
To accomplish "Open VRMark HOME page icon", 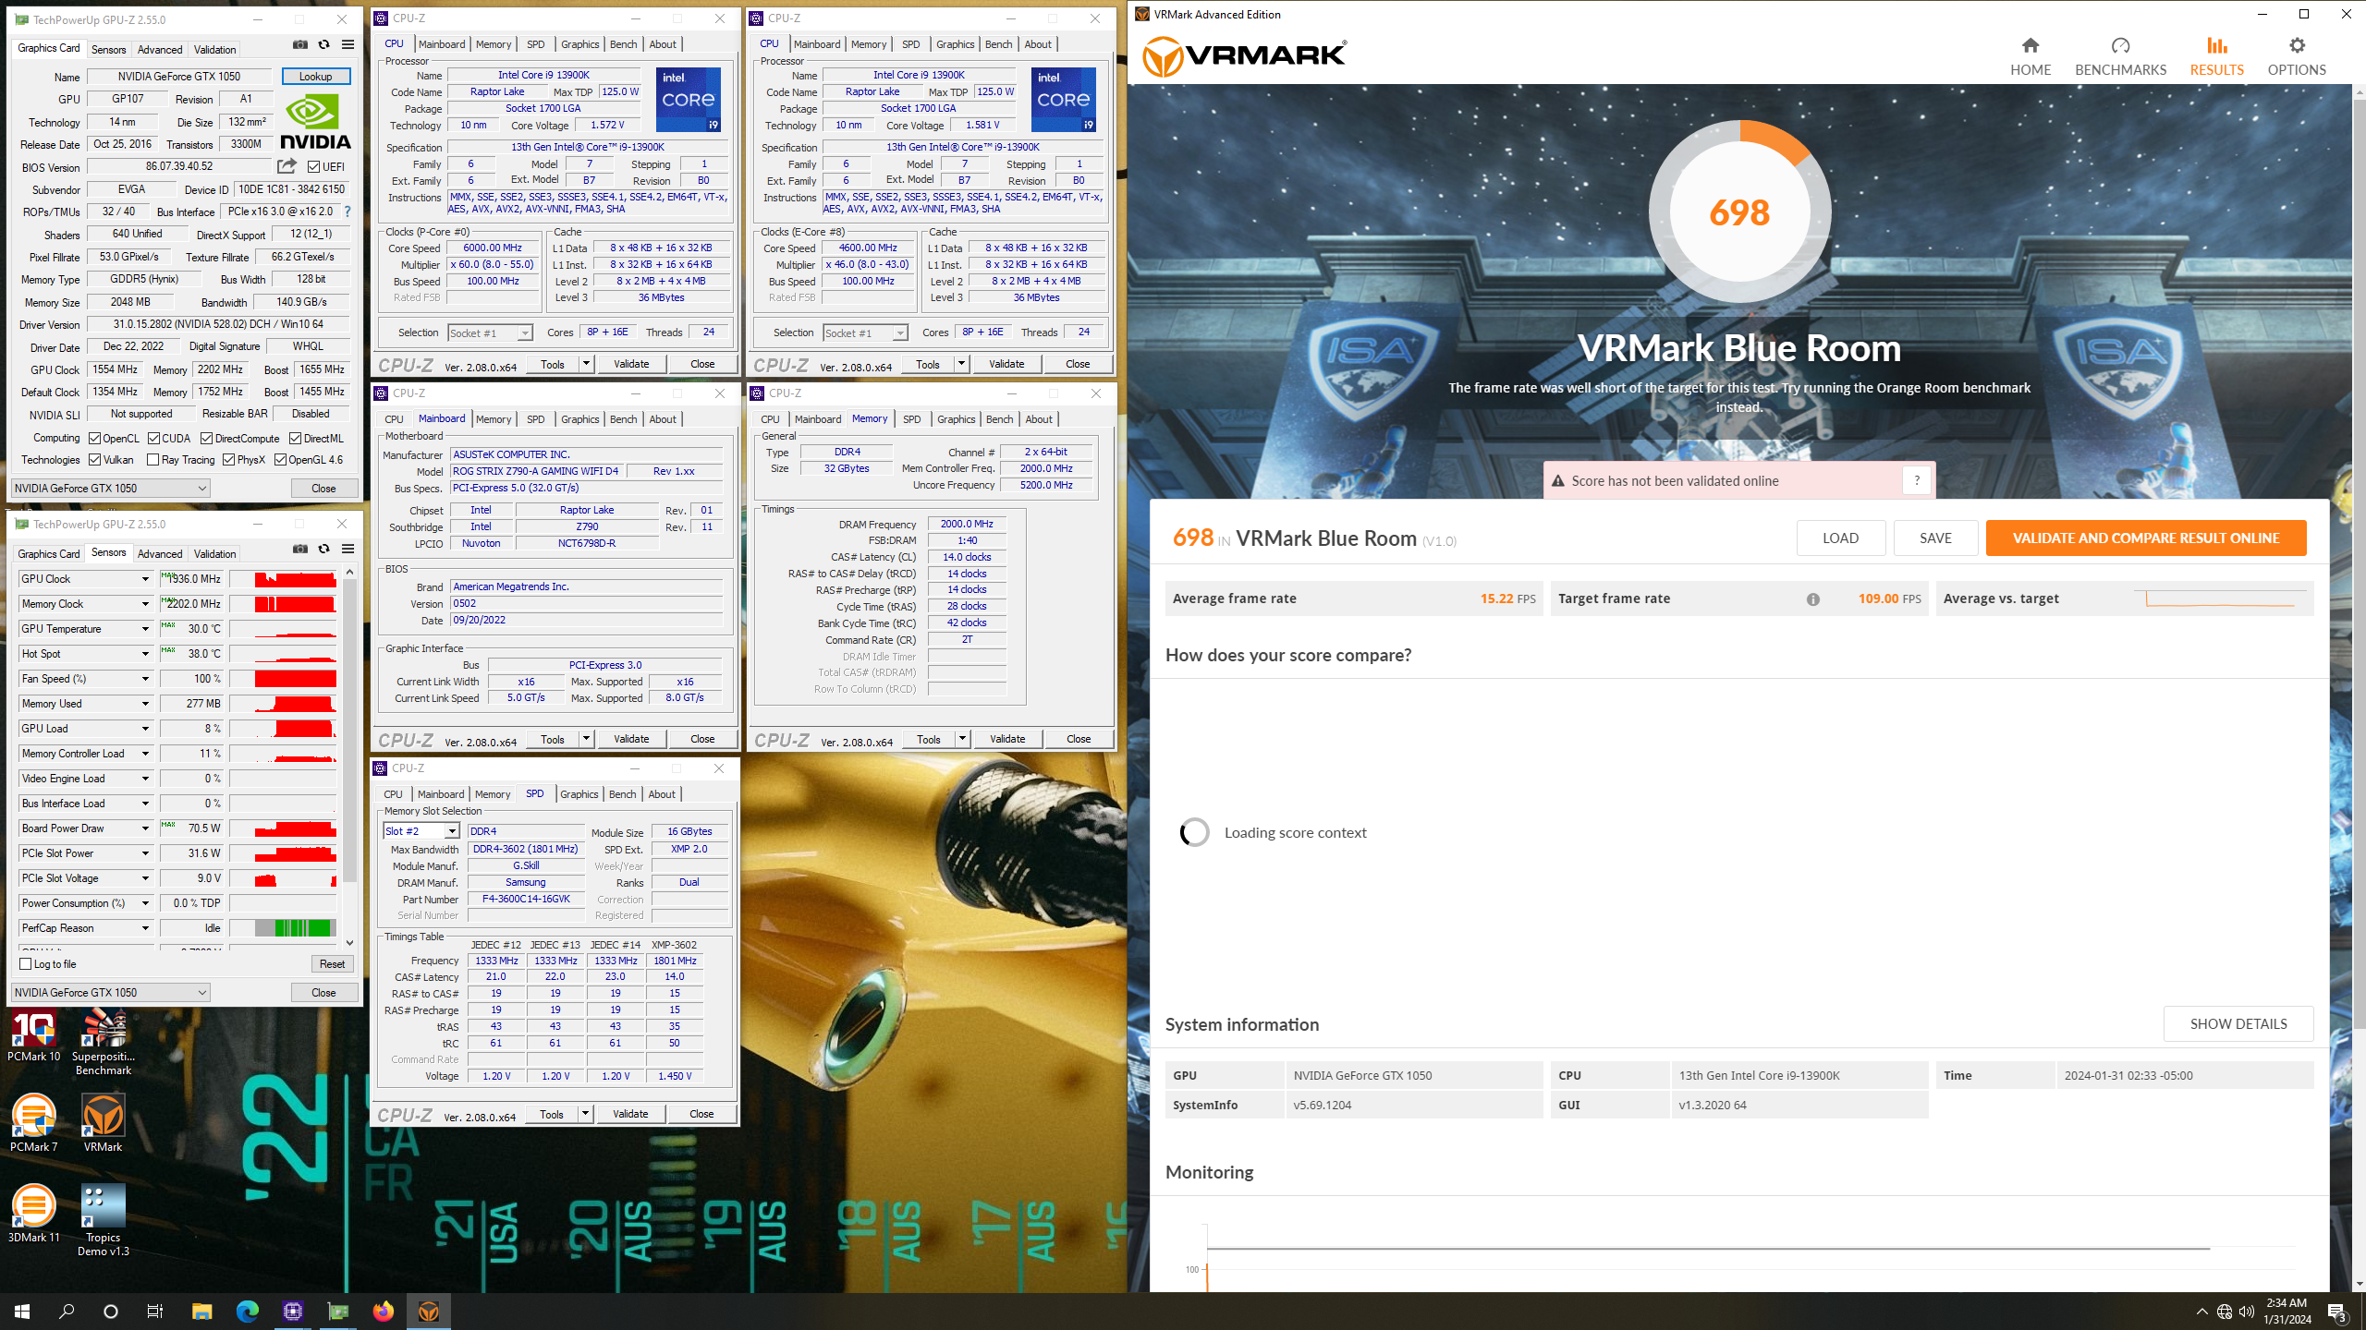I will 2030,45.
